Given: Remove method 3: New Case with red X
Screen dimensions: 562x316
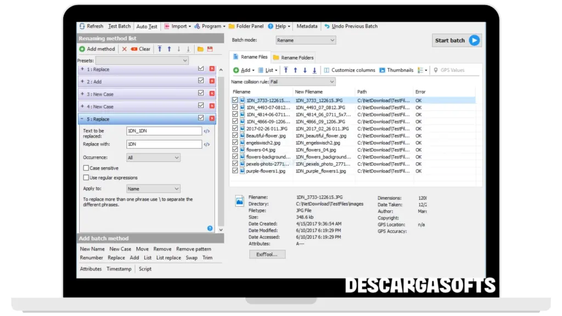Looking at the screenshot, I should click(x=212, y=94).
